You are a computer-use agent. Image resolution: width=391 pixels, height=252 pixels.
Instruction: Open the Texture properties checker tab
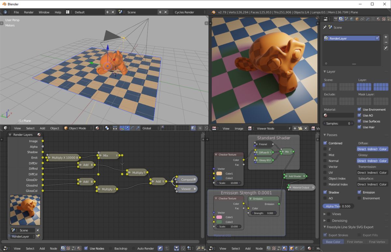point(384,19)
